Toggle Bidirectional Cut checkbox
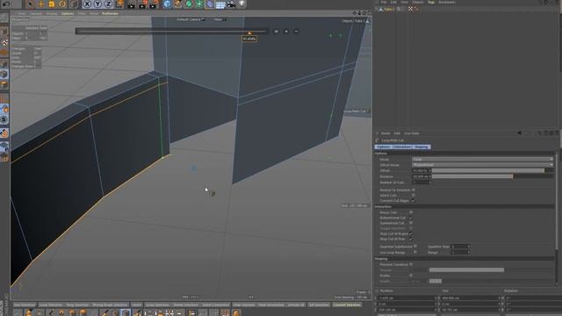The width and height of the screenshot is (562, 316). coord(411,218)
